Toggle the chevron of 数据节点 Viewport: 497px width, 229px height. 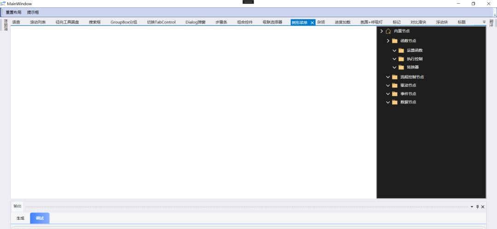[388, 102]
